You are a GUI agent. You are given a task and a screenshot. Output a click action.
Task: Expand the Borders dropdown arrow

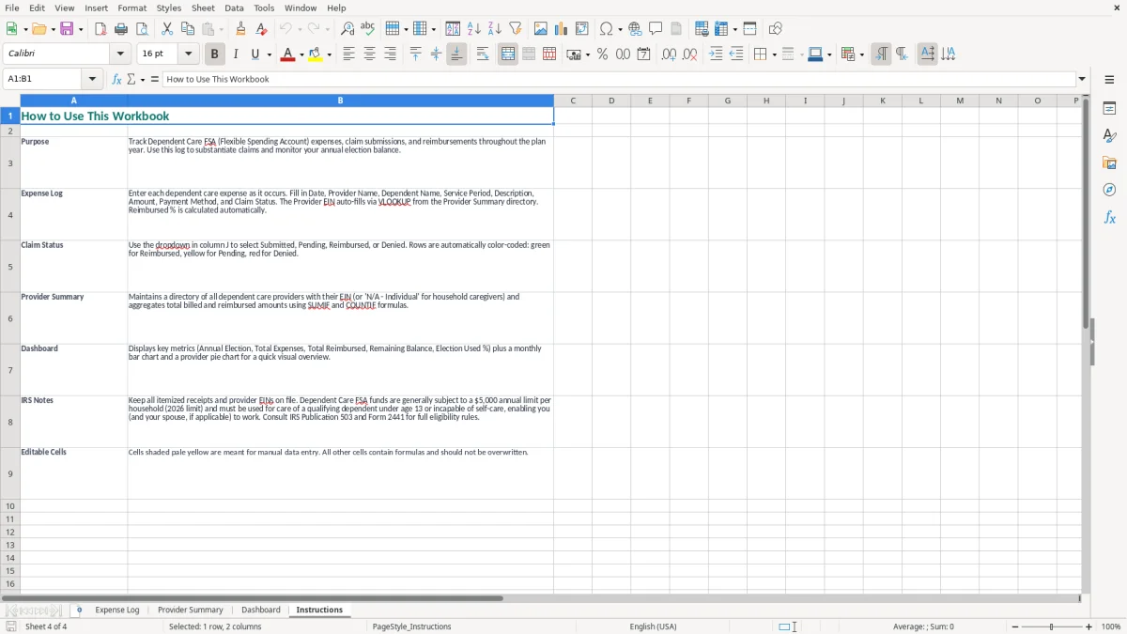click(x=773, y=54)
